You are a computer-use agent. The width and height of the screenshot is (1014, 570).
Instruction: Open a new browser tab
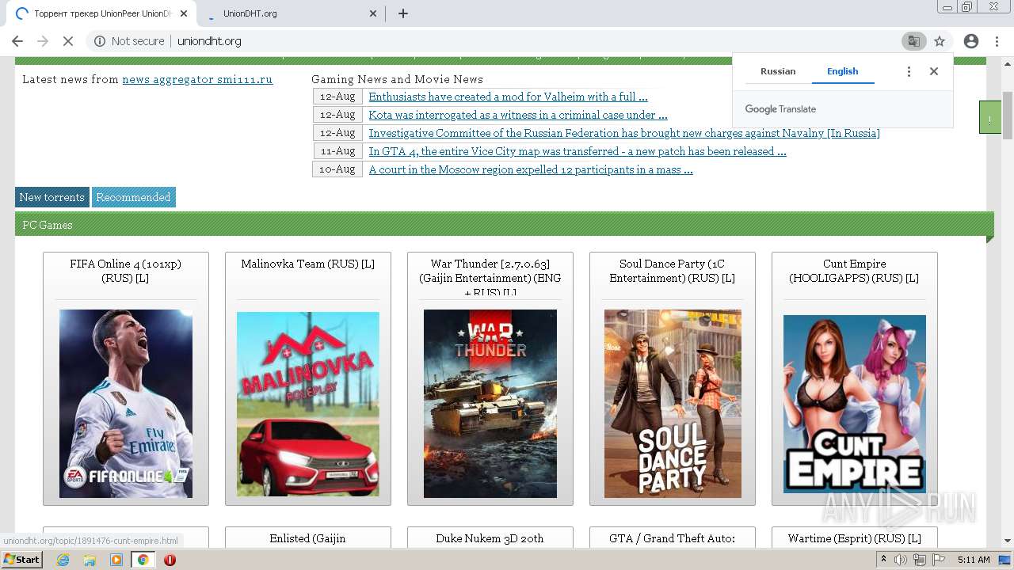click(403, 13)
